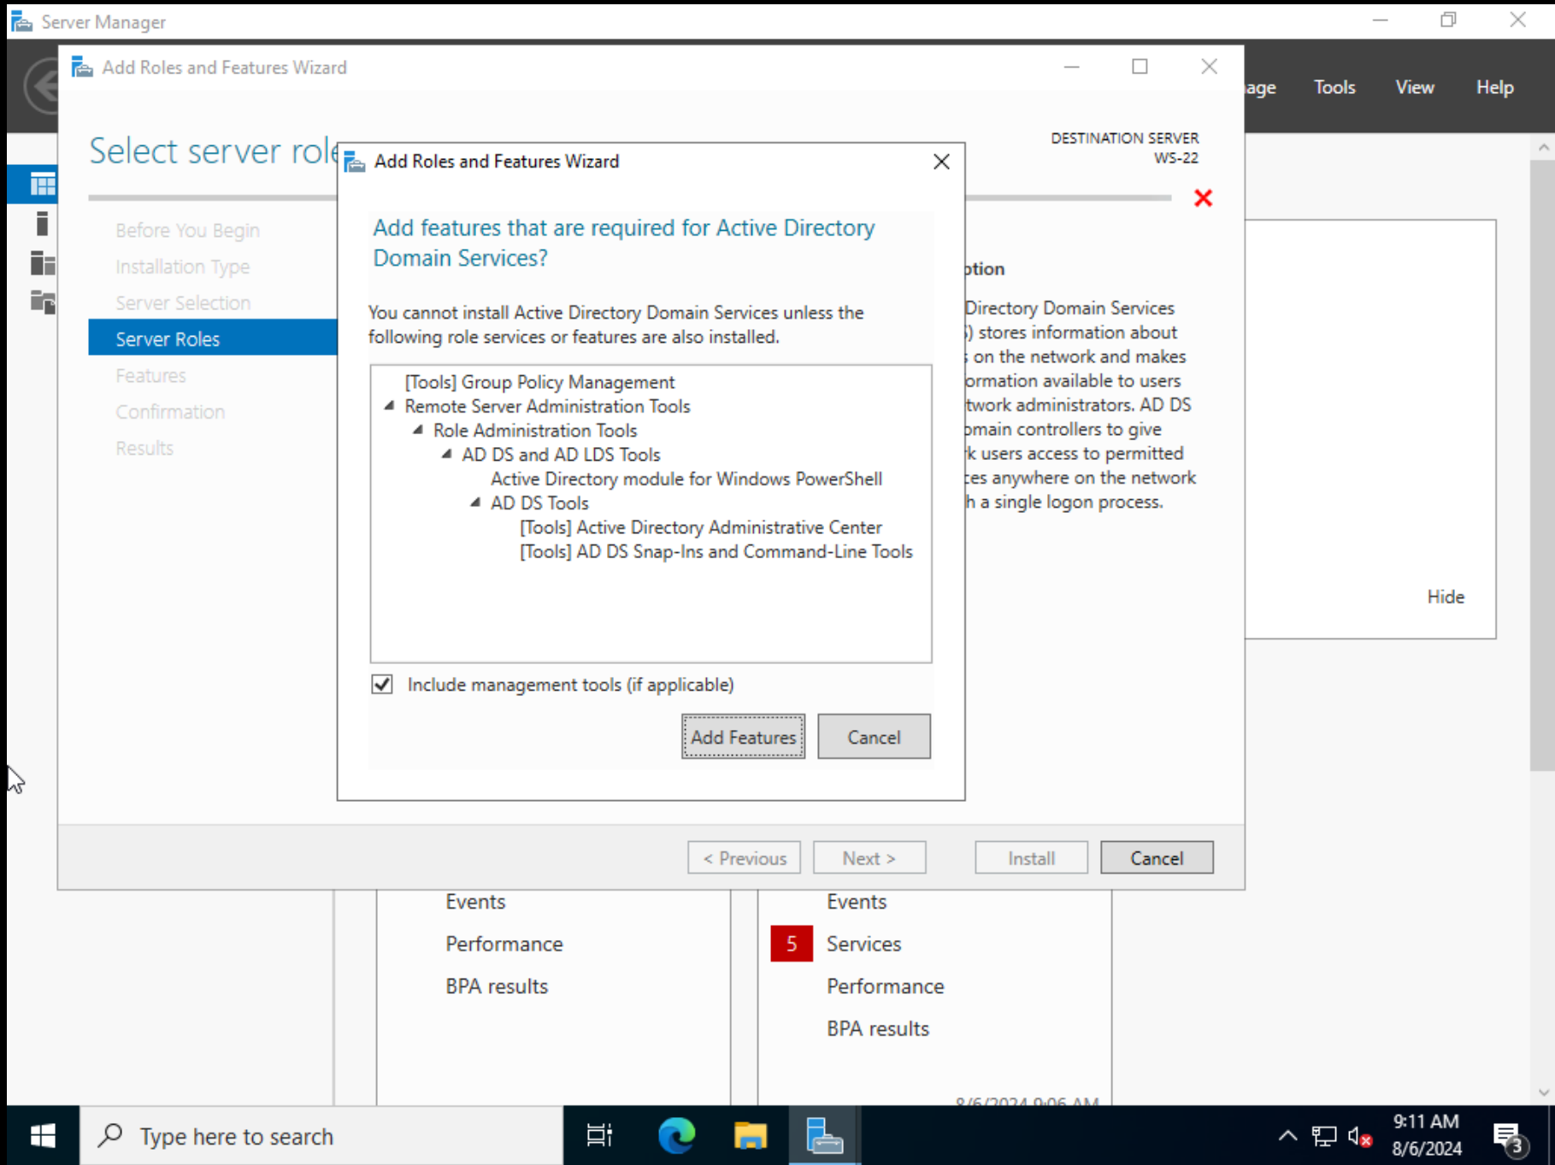Open the network status tray icon
Screen dimensions: 1555x1165
1323,1136
